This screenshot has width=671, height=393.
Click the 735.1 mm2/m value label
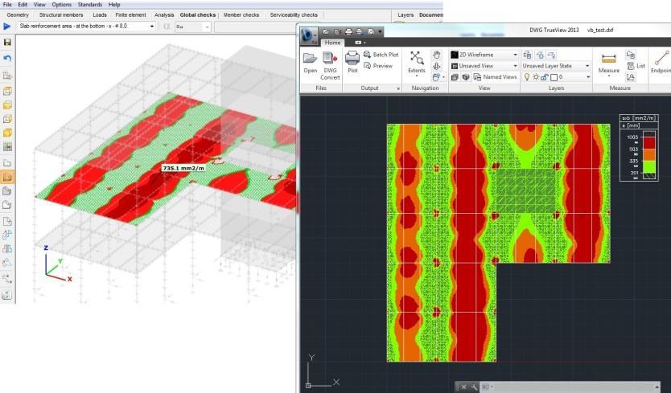point(183,169)
